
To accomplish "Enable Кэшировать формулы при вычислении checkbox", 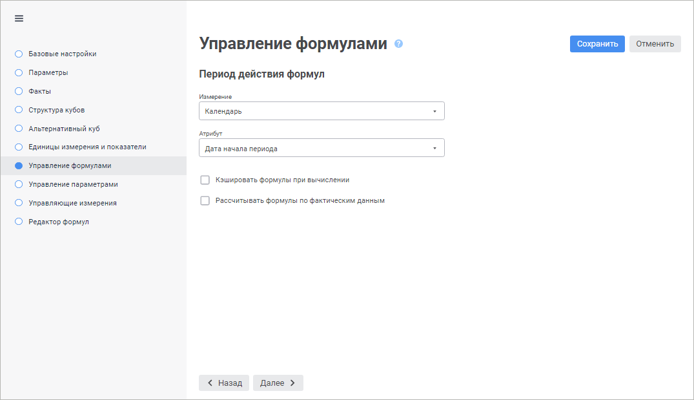I will pos(205,180).
